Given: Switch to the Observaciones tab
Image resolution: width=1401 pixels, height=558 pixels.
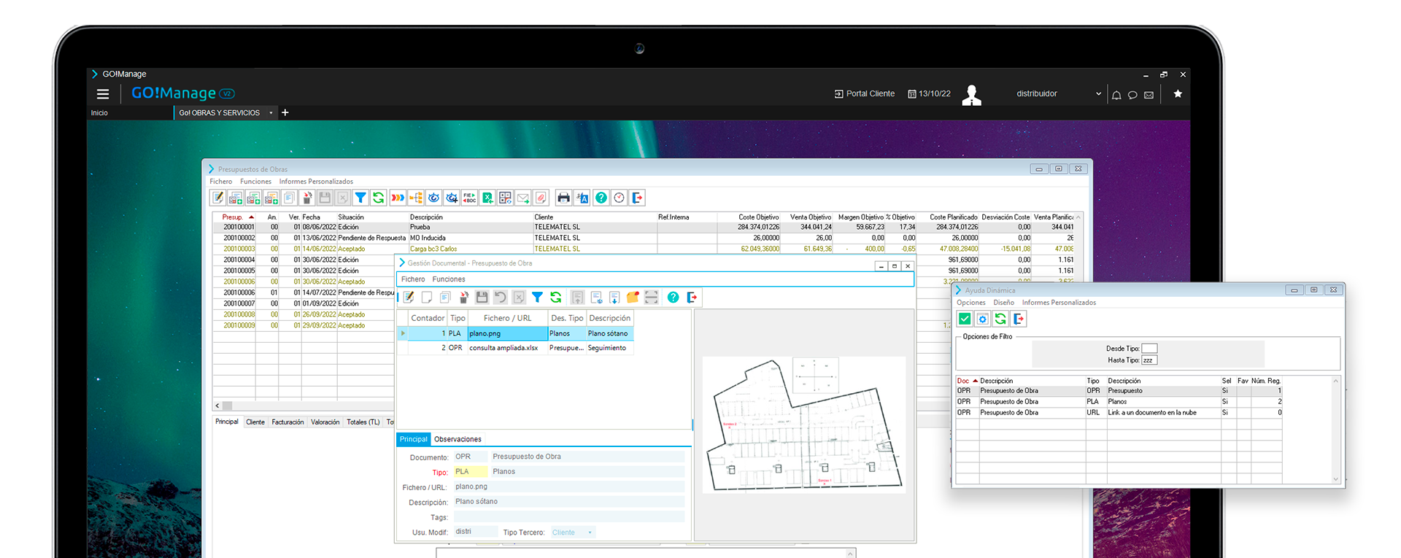Looking at the screenshot, I should point(458,439).
